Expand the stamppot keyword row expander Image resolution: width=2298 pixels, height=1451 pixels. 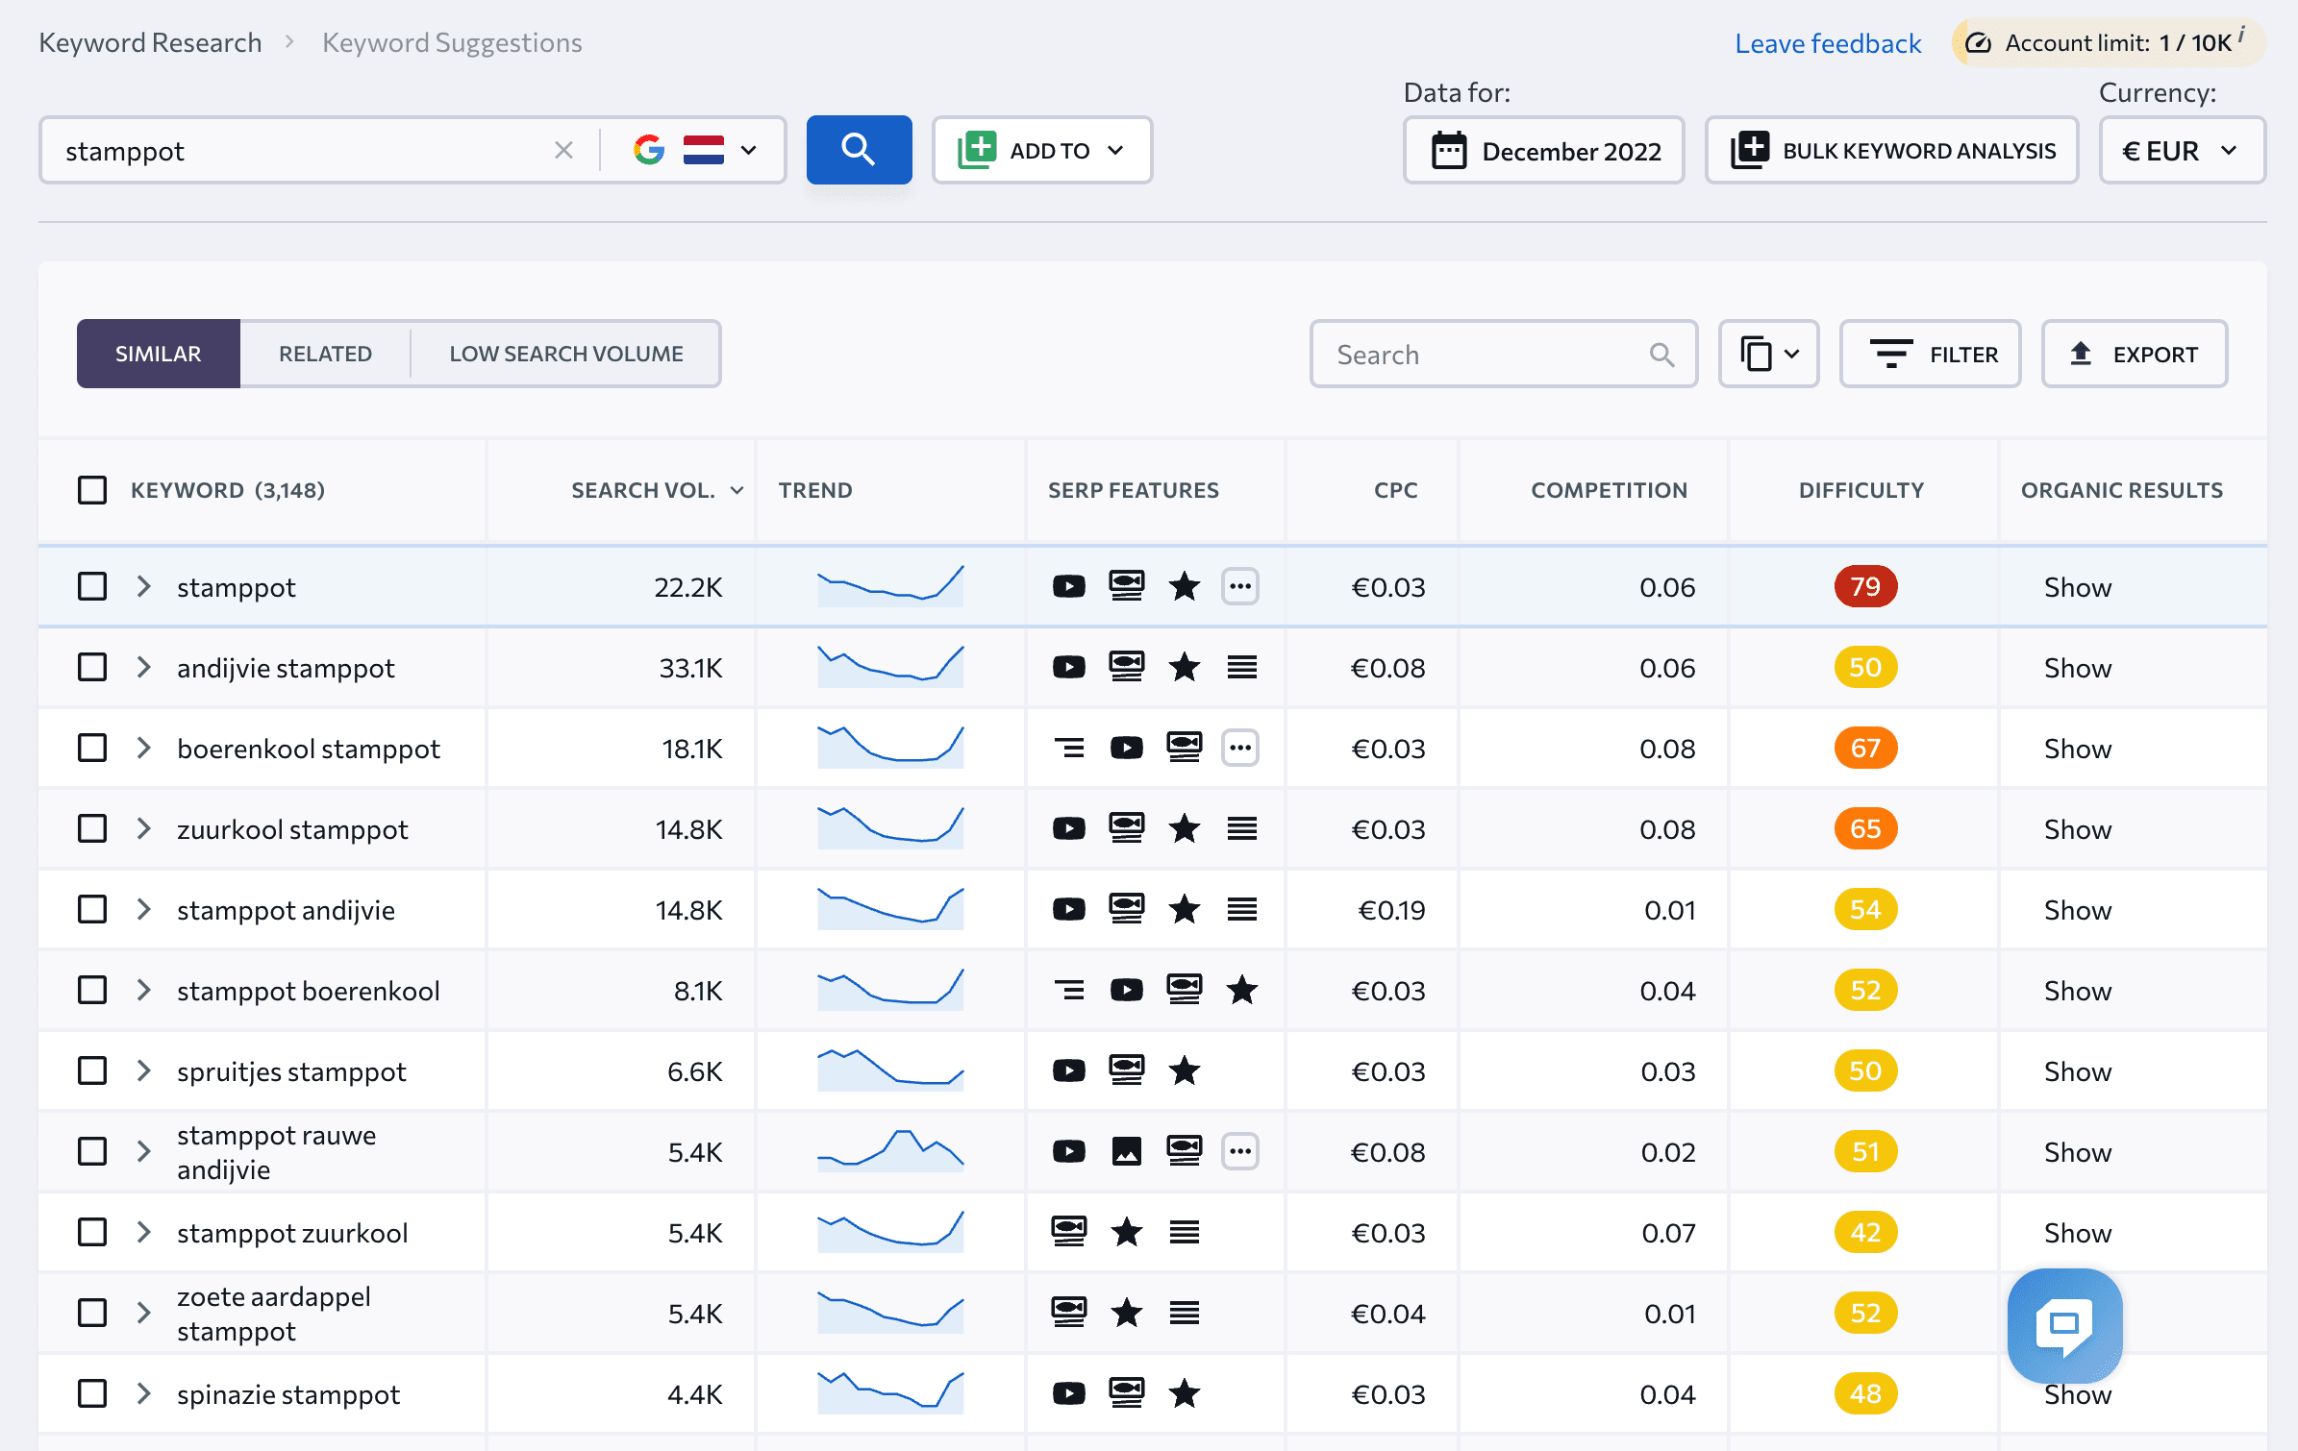pos(144,587)
